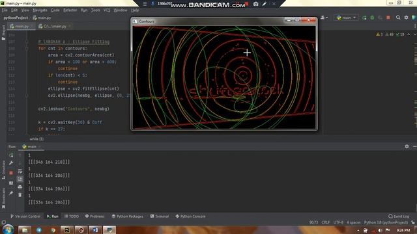Screen dimensions: 417x234
Task: Open Tools menu
Action: (96, 10)
